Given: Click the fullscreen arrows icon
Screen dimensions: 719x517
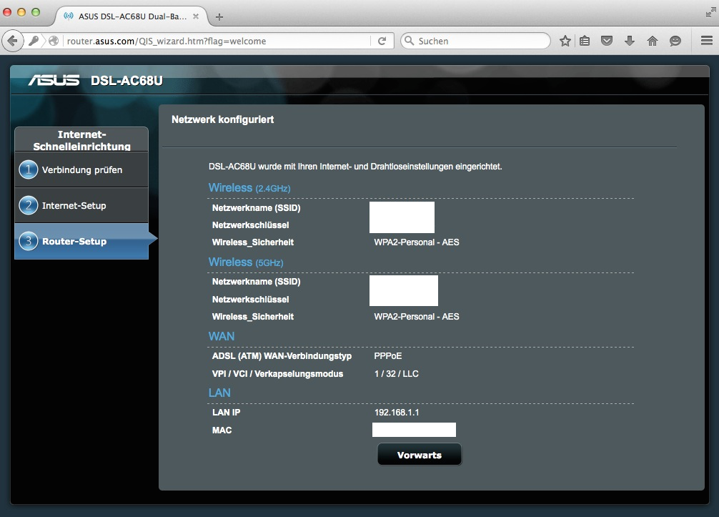Looking at the screenshot, I should [x=710, y=13].
